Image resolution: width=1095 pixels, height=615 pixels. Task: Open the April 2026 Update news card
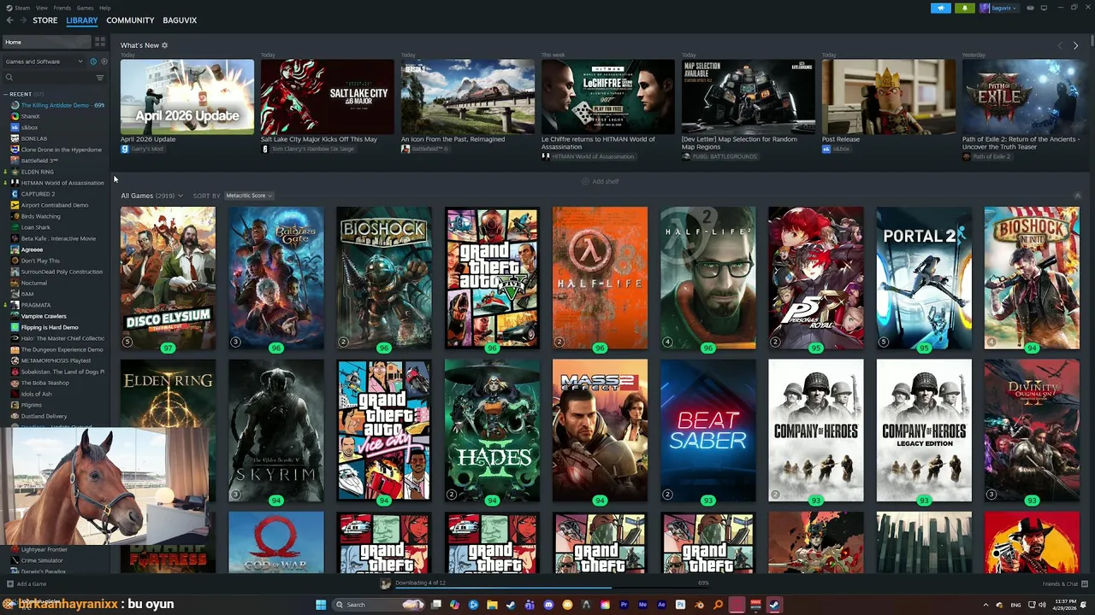pos(187,97)
